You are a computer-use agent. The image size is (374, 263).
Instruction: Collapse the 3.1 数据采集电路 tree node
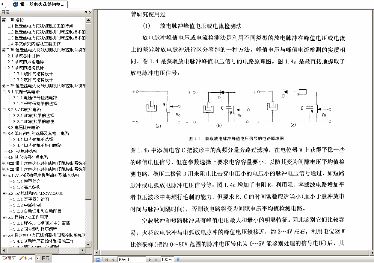[4, 92]
